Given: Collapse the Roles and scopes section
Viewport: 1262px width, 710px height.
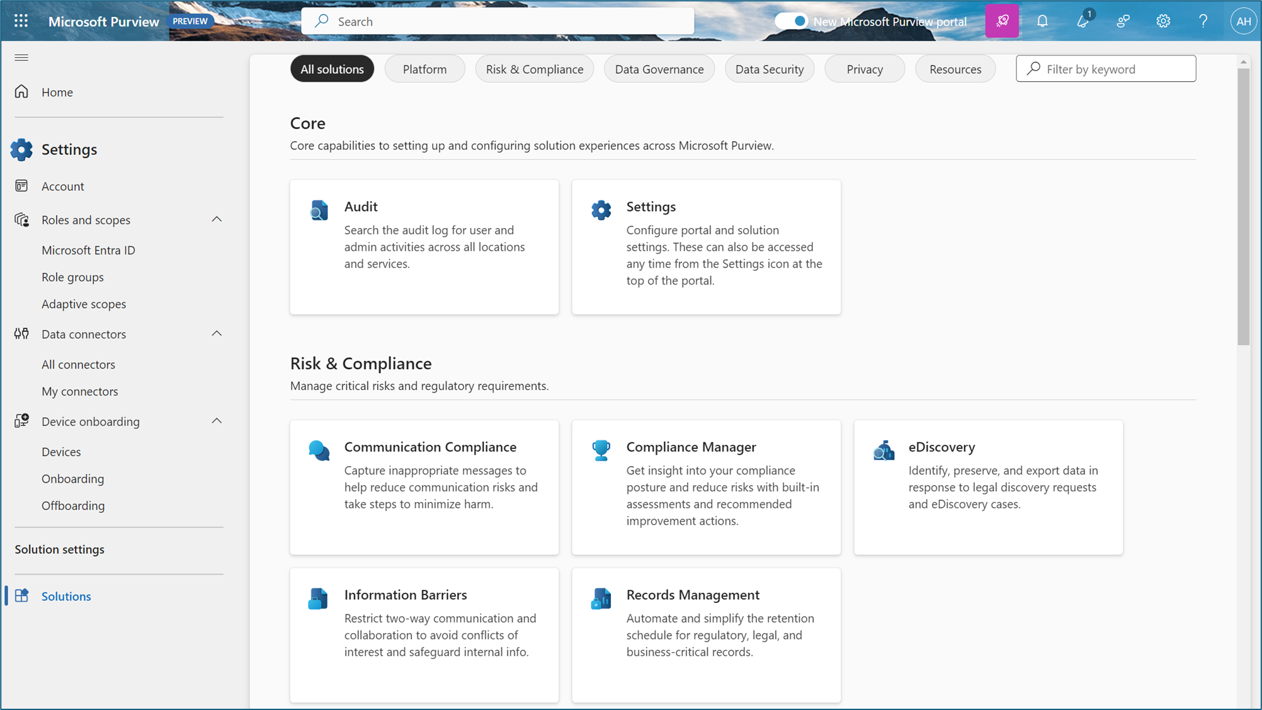Looking at the screenshot, I should (x=217, y=219).
